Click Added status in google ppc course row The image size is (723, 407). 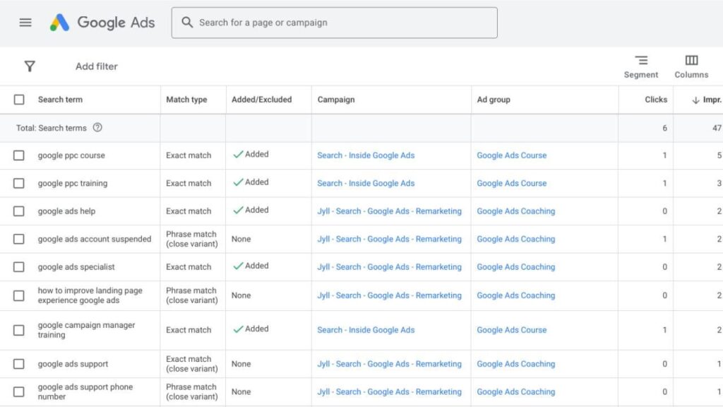[251, 155]
